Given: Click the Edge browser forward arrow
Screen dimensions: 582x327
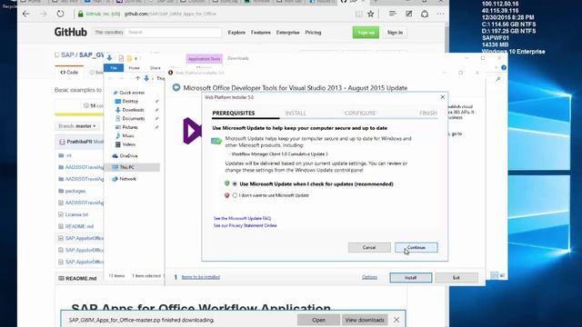Looking at the screenshot, I should pos(43,14).
